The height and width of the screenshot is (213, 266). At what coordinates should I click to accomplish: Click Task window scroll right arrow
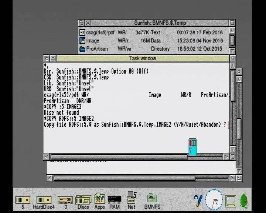tap(226, 157)
